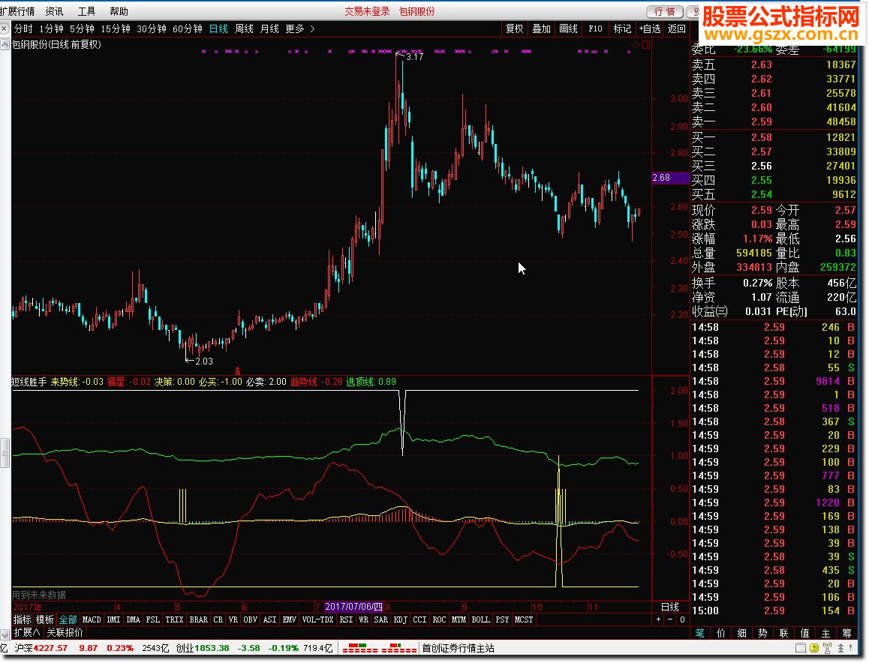This screenshot has width=869, height=663.
Task: Switch to the 60分钟 period
Action: click(x=188, y=28)
